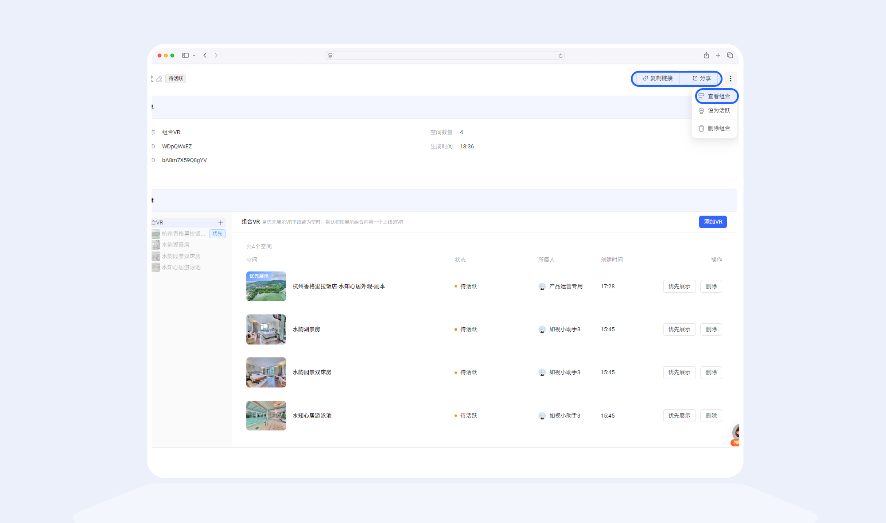Click the 复制链接 button

657,78
